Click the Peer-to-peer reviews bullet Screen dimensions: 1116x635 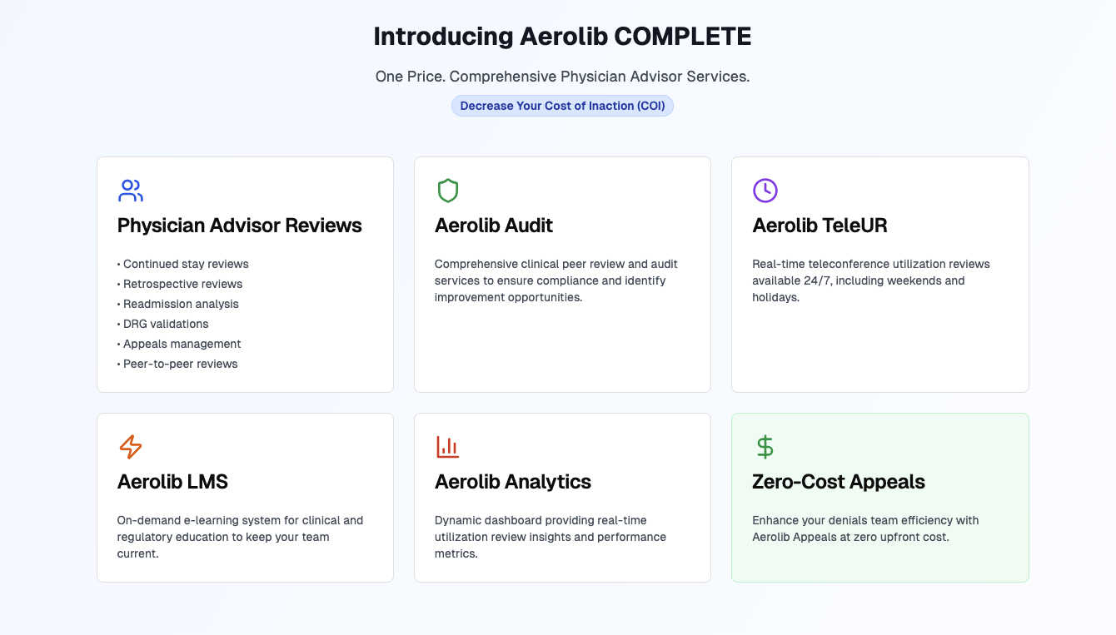(177, 364)
